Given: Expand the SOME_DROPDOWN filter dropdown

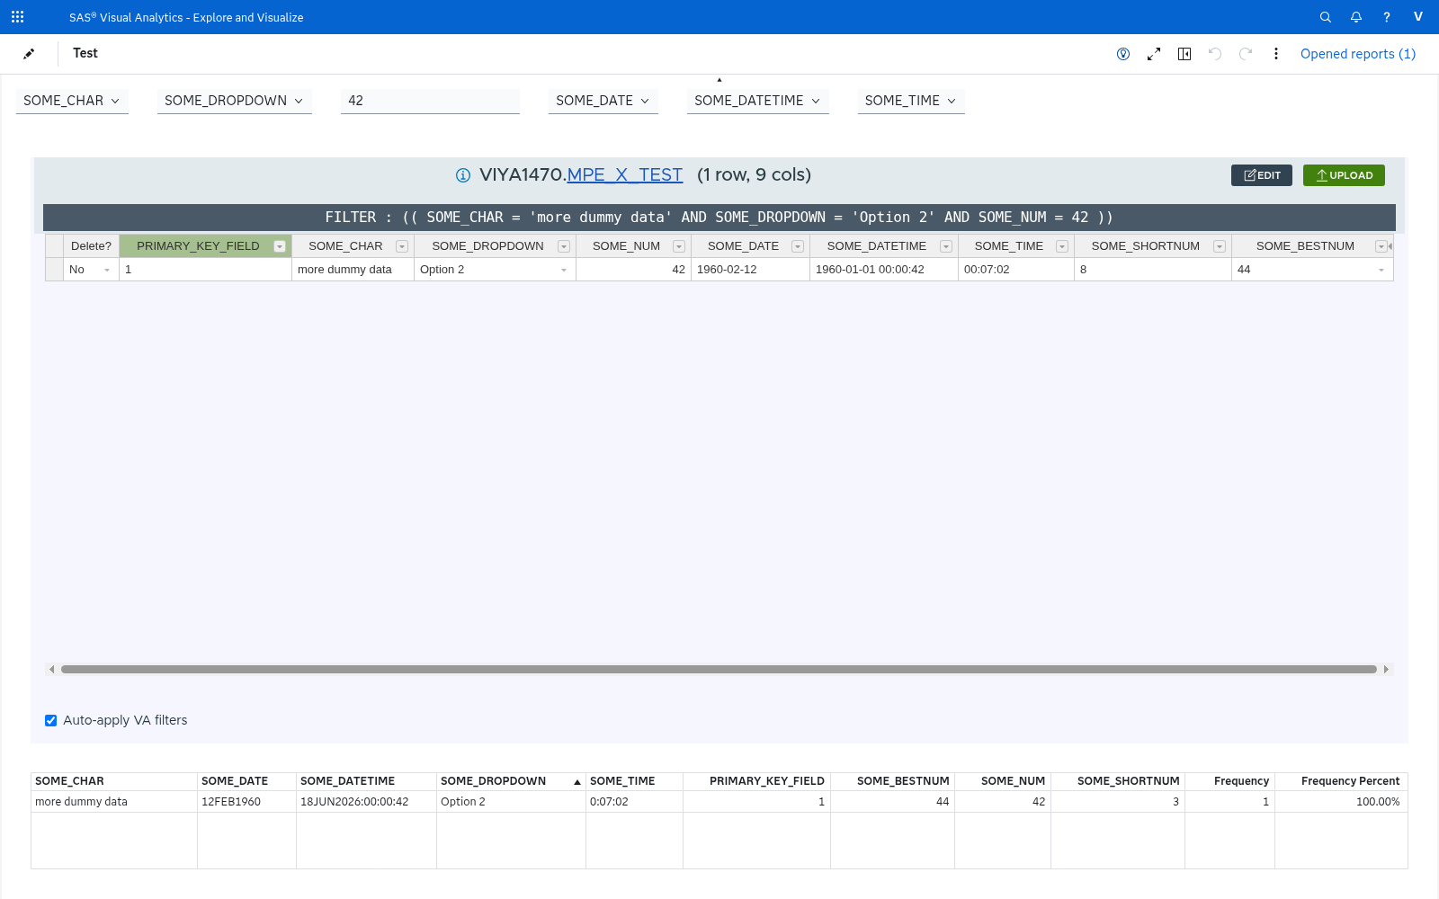Looking at the screenshot, I should (235, 101).
